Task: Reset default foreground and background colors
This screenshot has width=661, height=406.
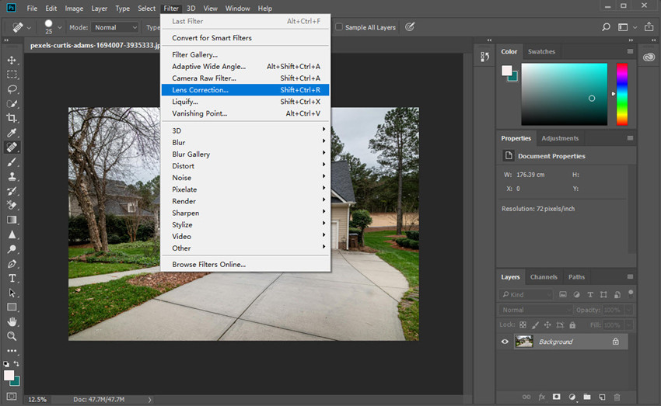Action: point(6,364)
